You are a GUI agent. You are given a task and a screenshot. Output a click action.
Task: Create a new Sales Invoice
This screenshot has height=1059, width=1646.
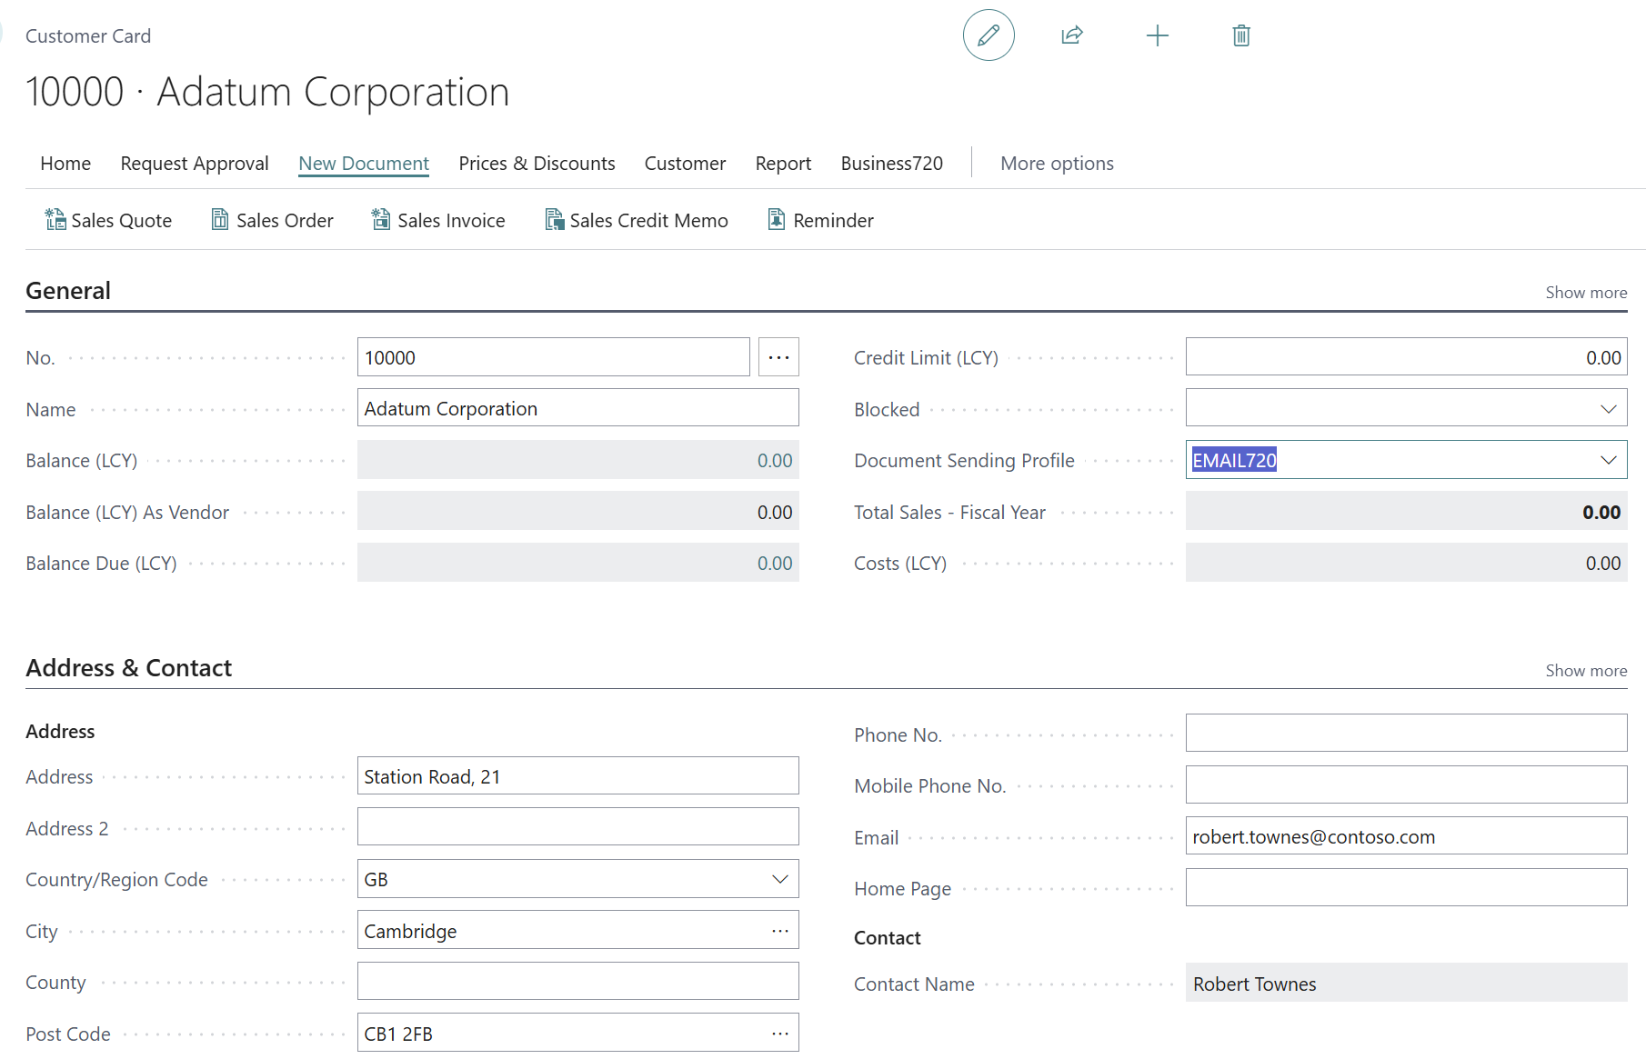438,220
